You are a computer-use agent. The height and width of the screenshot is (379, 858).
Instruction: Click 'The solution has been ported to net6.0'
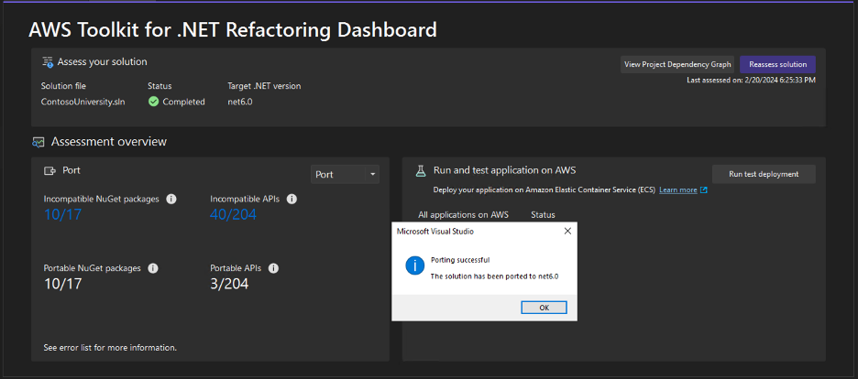[x=494, y=276]
